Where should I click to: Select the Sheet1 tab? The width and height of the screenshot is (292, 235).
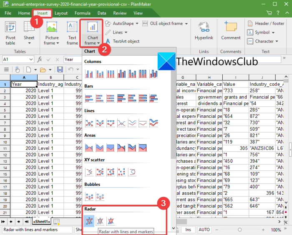(42, 221)
